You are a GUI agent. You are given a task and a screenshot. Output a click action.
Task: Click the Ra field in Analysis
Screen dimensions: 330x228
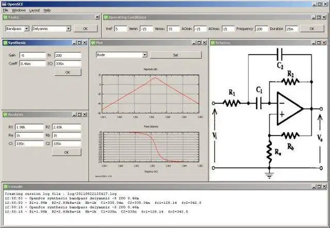tap(29, 135)
